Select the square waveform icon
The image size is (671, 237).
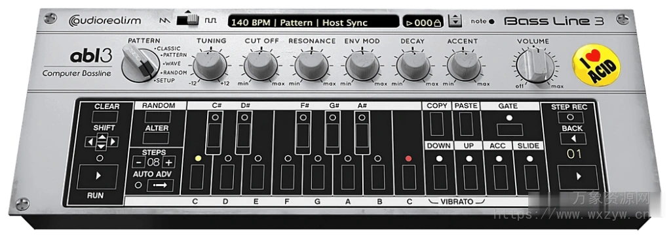point(210,20)
